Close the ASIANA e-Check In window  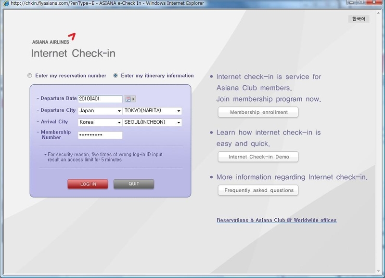click(374, 2)
